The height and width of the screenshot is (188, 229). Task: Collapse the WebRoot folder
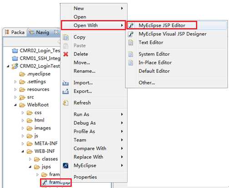(x=15, y=105)
